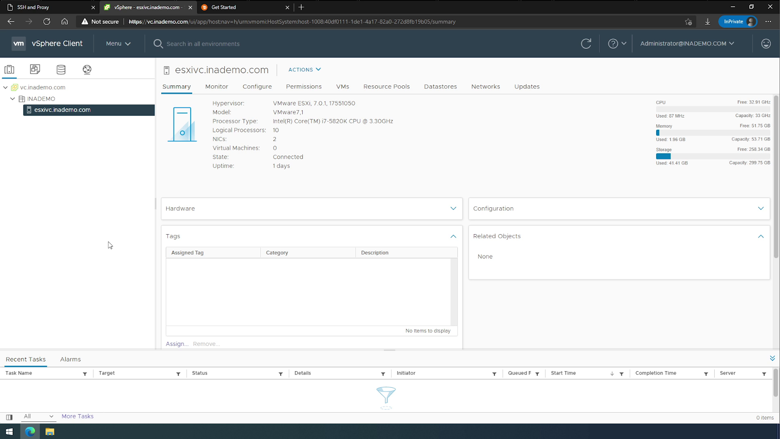The image size is (780, 439).
Task: Open the Storage inventory view
Action: 61,69
